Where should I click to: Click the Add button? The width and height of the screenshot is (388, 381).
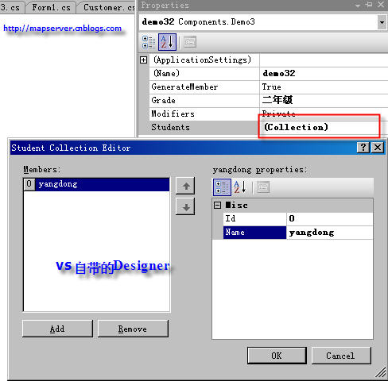[57, 329]
